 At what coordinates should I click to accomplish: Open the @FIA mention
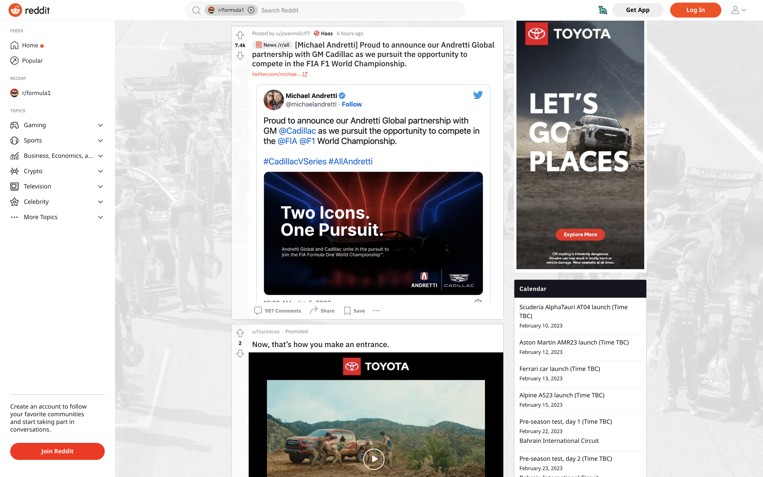[x=287, y=141]
